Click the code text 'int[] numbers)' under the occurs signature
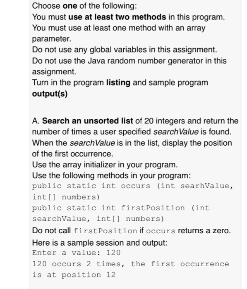 pyautogui.click(x=66, y=197)
